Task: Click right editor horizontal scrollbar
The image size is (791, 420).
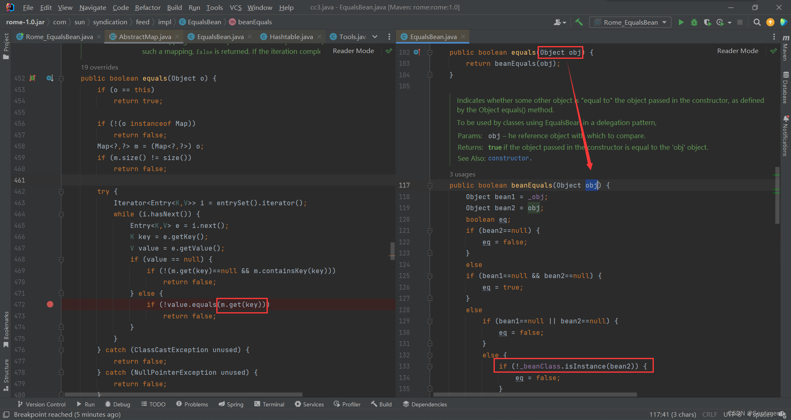Action: pyautogui.click(x=535, y=394)
